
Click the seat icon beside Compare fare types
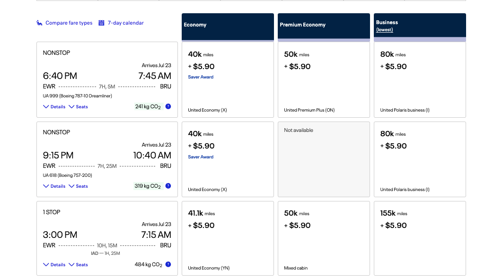click(40, 23)
